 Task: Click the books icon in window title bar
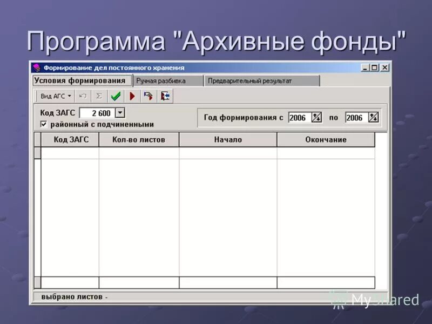click(36, 67)
